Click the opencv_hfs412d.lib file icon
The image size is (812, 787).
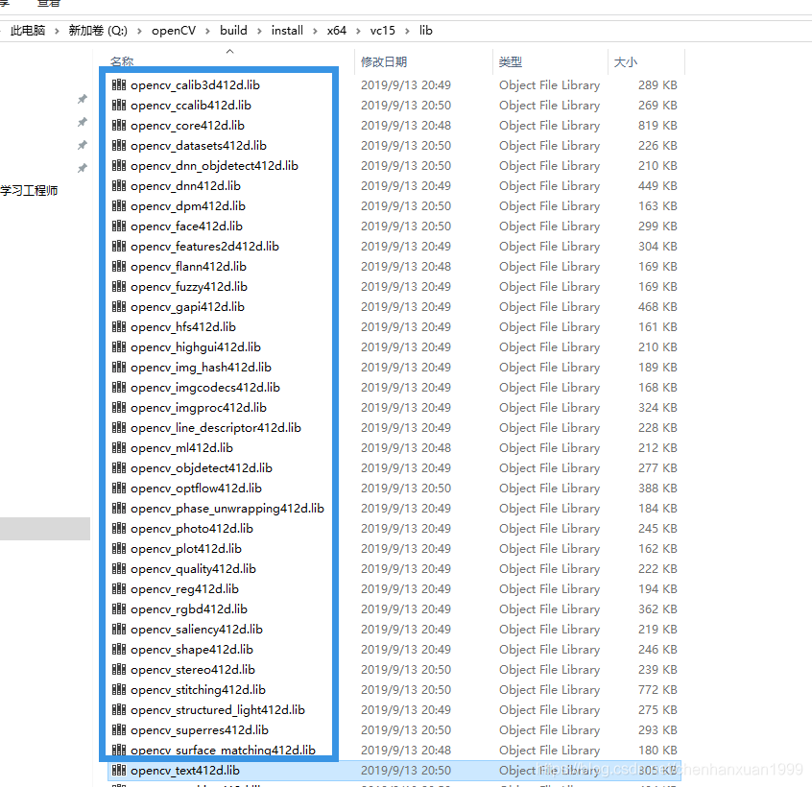click(x=119, y=326)
